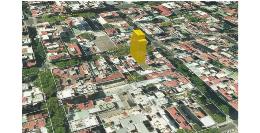The image size is (260, 133).
Task: Select the blue-roofed parcel below Avellaneda Av
Action: coord(83,22)
